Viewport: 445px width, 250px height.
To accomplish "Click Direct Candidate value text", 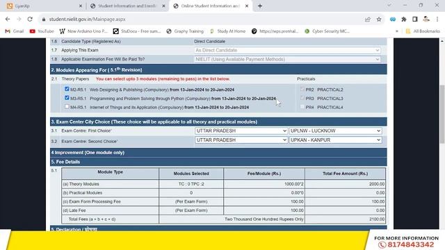I will coord(209,42).
